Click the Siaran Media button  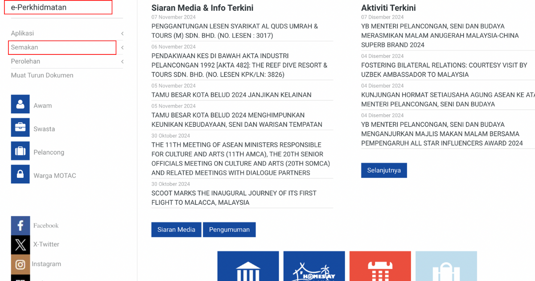[176, 230]
